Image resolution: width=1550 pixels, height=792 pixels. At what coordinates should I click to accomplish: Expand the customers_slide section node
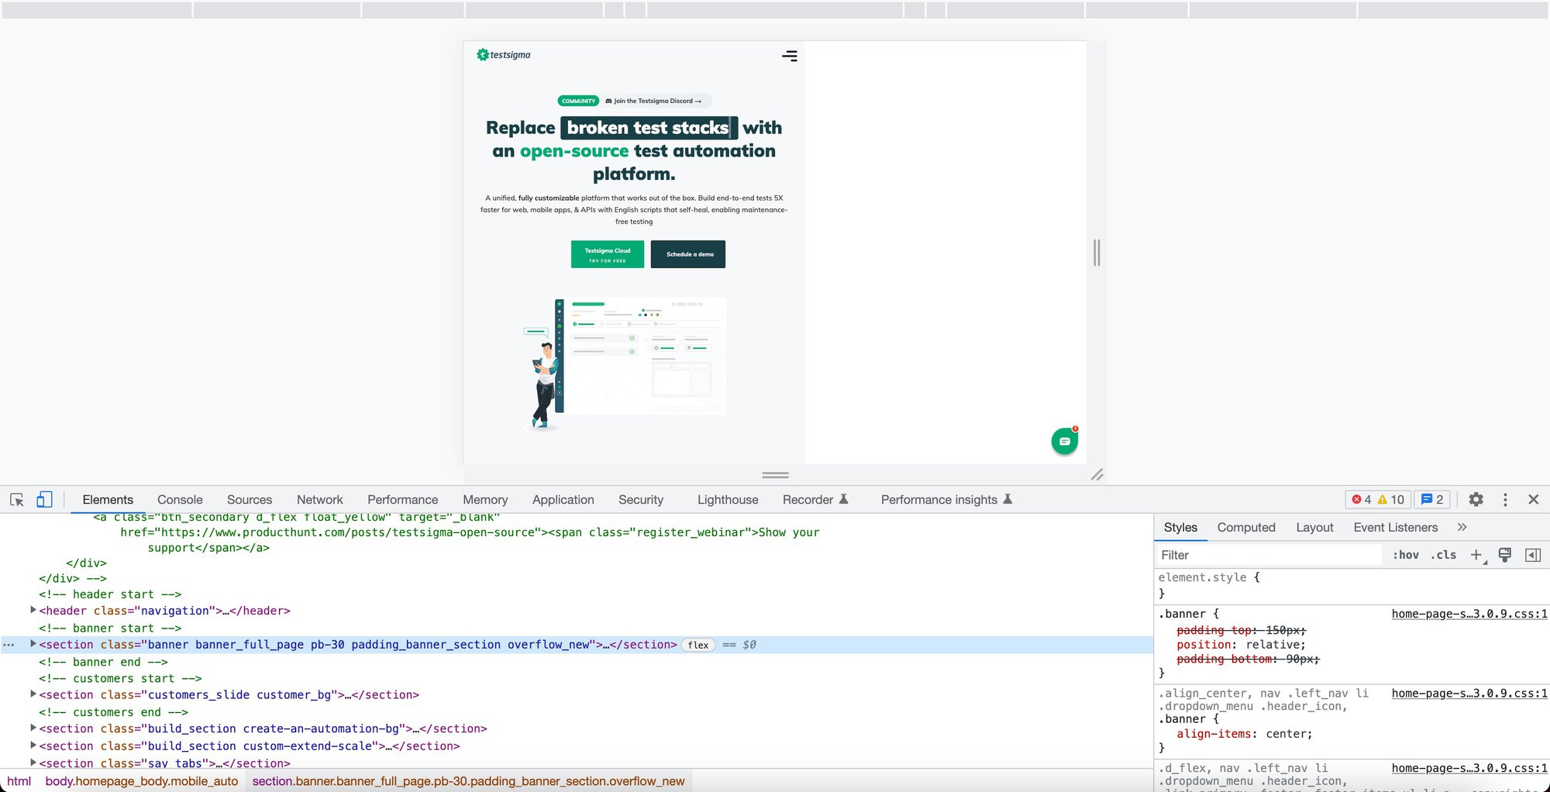33,694
